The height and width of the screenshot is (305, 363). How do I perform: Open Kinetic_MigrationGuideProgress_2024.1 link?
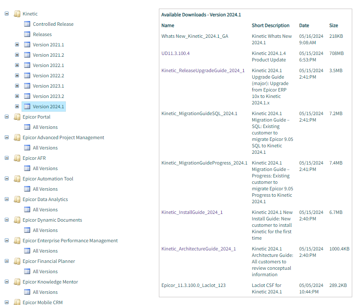point(205,163)
